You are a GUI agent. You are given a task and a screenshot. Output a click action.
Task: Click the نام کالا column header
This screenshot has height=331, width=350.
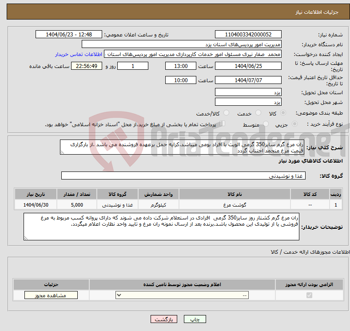235,194
